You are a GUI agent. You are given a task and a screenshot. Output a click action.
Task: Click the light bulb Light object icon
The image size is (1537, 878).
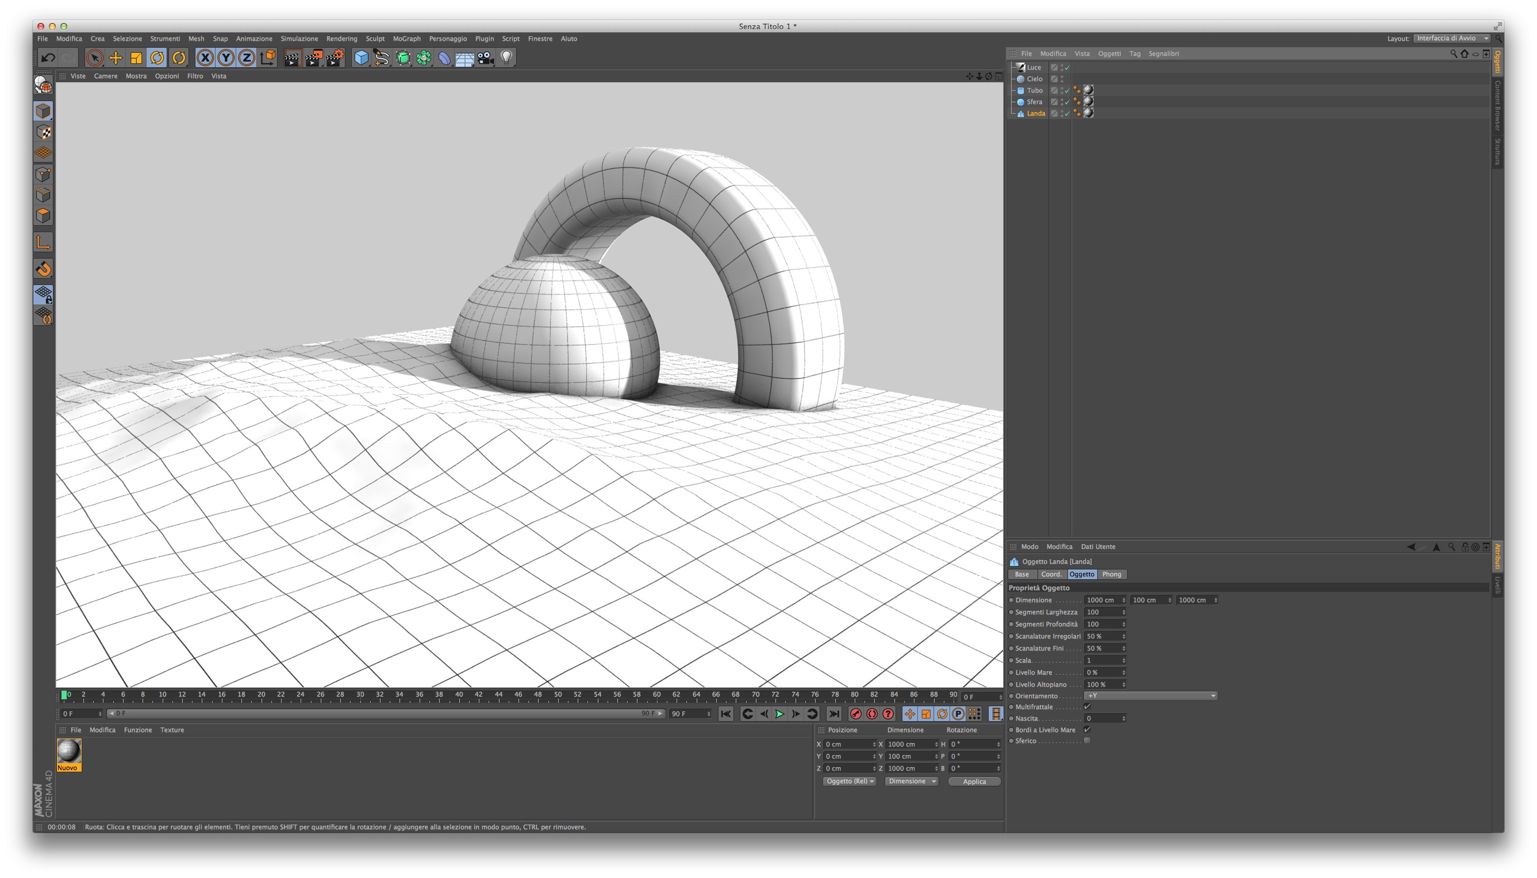(507, 58)
